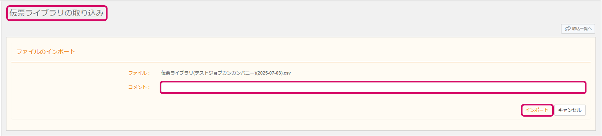
Task: Select the 伝票ライブラリ CSV file name text
Action: coord(226,73)
